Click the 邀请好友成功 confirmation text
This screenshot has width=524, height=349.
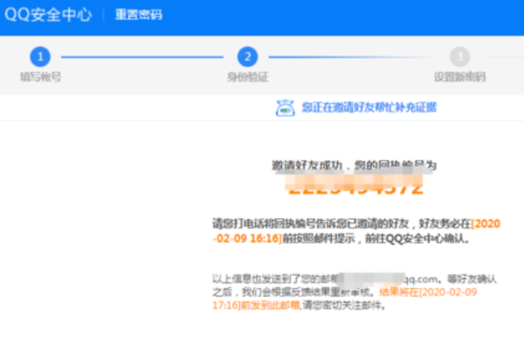[307, 165]
